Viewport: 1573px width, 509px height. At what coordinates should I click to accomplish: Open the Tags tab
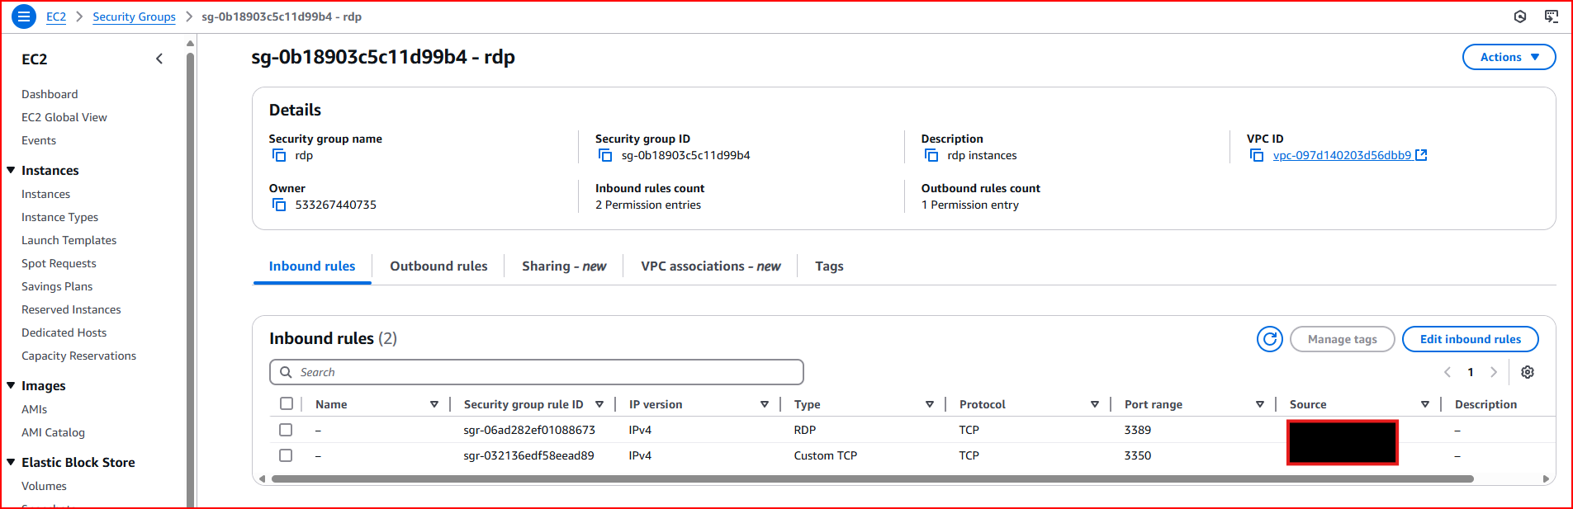click(829, 266)
